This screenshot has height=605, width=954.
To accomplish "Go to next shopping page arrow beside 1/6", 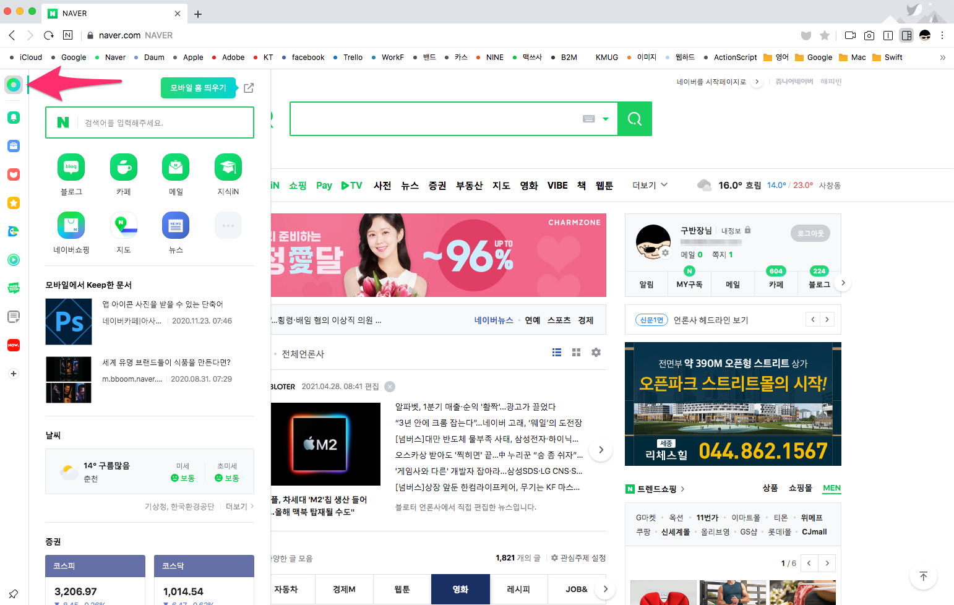I will [x=827, y=563].
